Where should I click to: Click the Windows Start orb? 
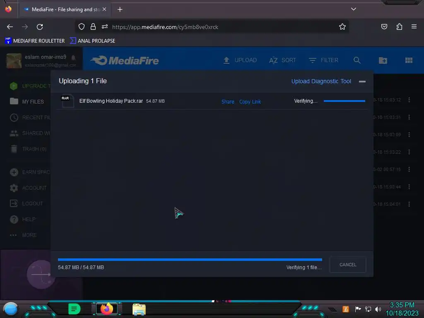[x=10, y=309]
